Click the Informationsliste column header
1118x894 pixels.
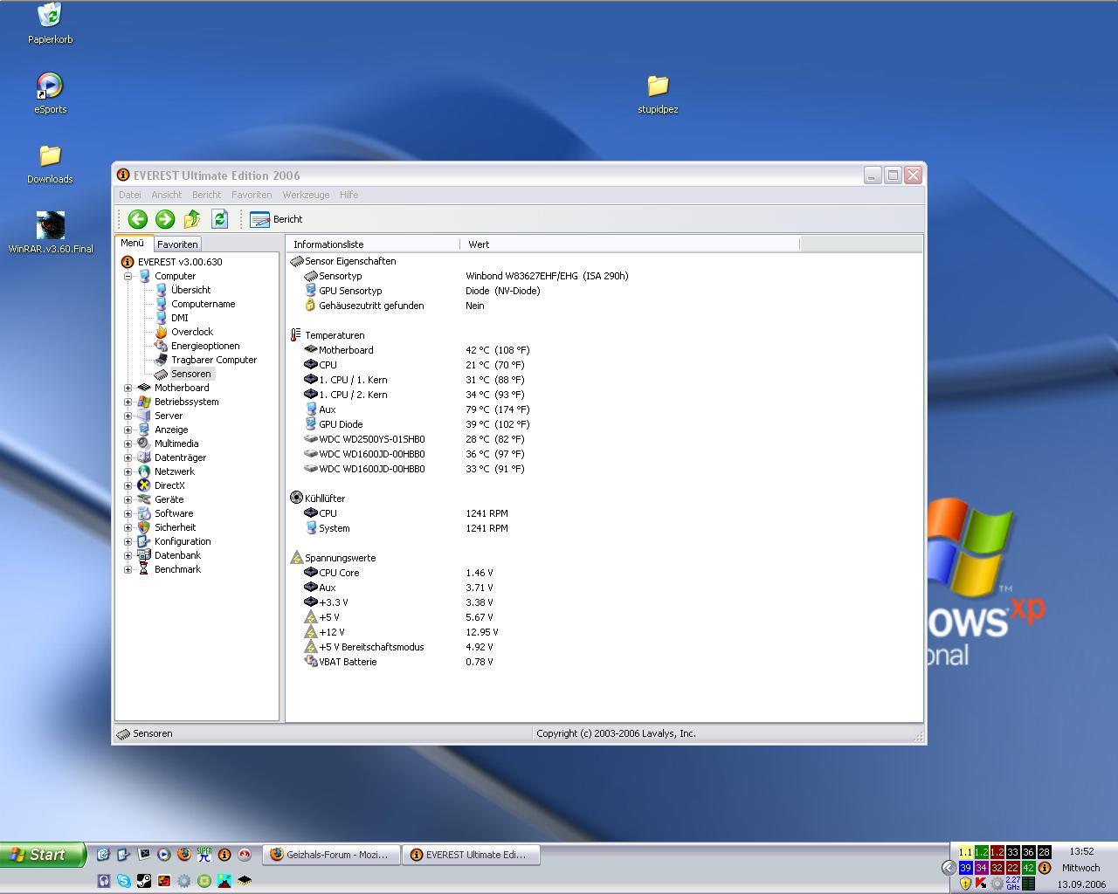pyautogui.click(x=373, y=244)
